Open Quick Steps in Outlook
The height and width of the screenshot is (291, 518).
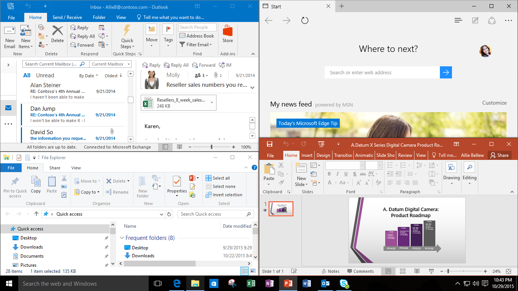[127, 37]
